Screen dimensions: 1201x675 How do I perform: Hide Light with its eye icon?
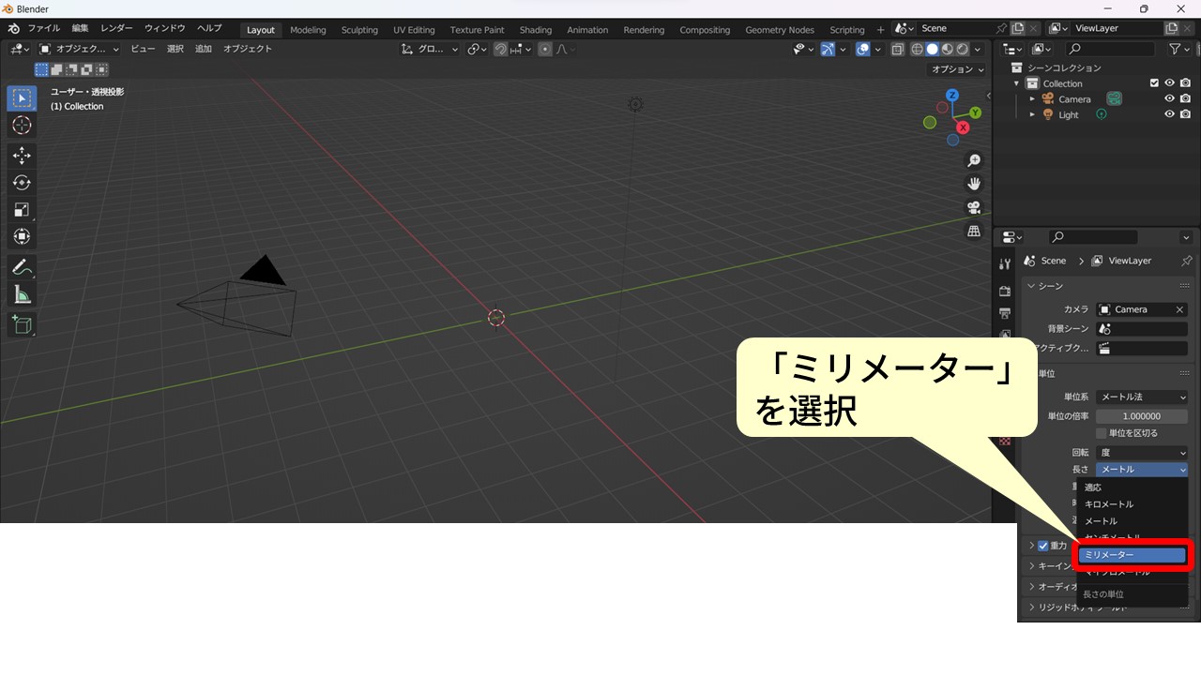point(1170,114)
